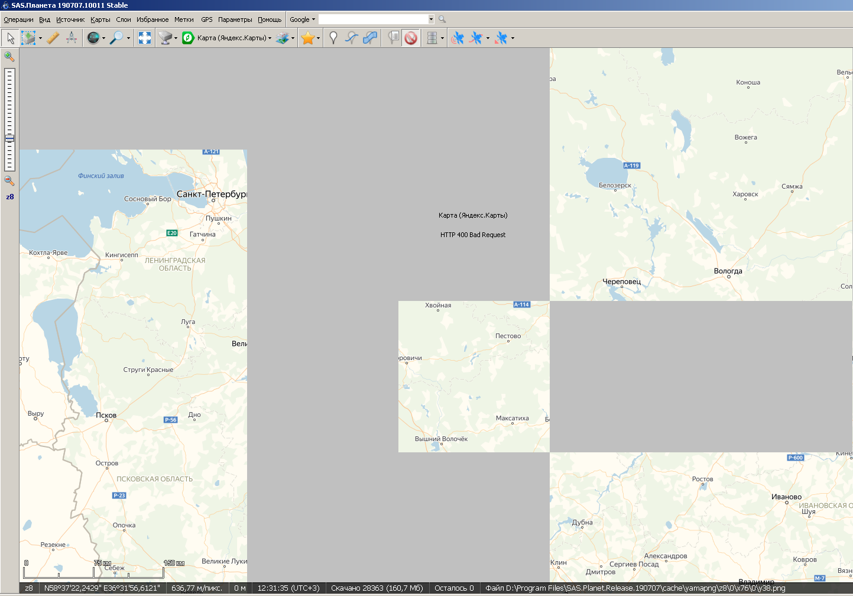Click the search magnifier button
Viewport: 853px width, 596px height.
(442, 20)
